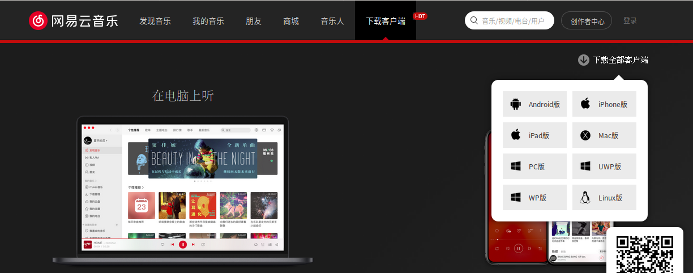The width and height of the screenshot is (693, 273).
Task: Click the magnifier icon in search box
Action: pyautogui.click(x=474, y=20)
